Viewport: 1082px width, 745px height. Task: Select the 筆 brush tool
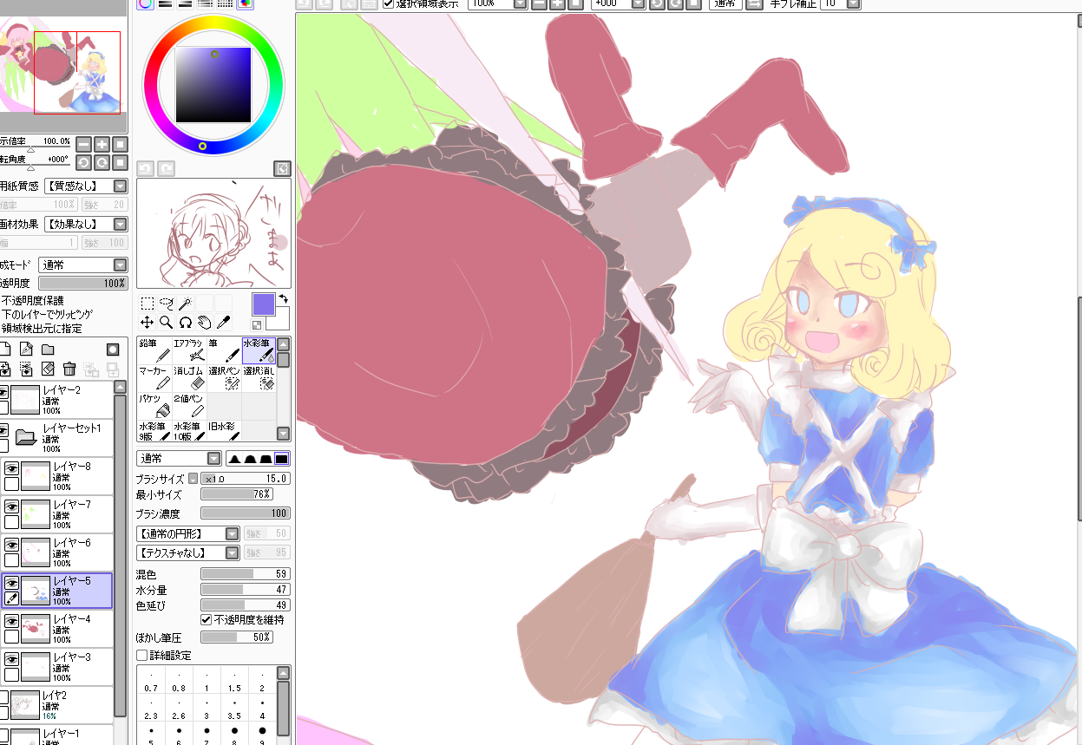click(x=224, y=350)
